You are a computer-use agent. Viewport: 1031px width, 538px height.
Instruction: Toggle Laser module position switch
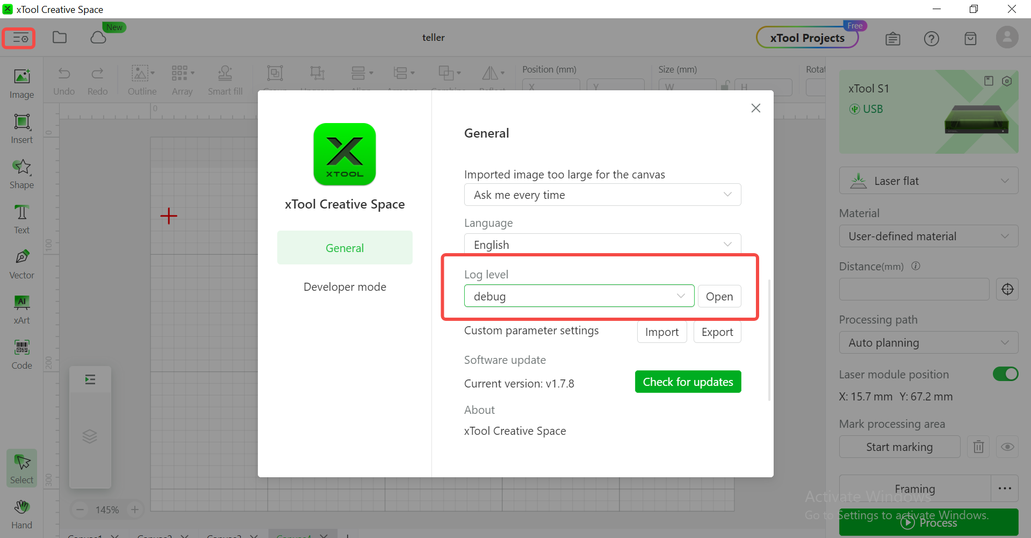tap(1005, 374)
